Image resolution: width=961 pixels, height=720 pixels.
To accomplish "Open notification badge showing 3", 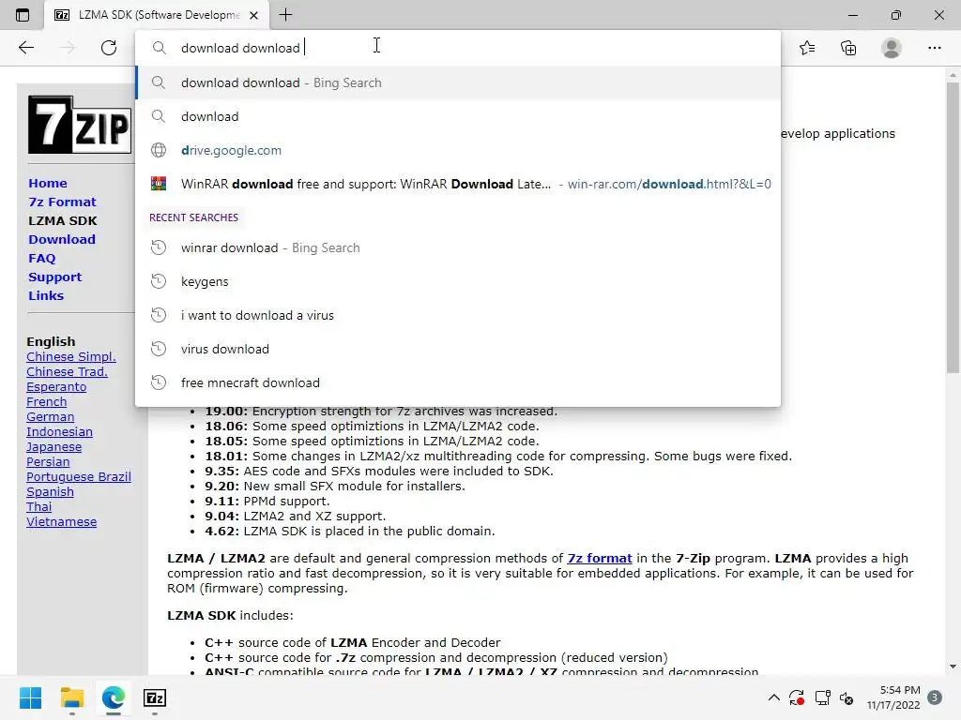I will (x=935, y=697).
